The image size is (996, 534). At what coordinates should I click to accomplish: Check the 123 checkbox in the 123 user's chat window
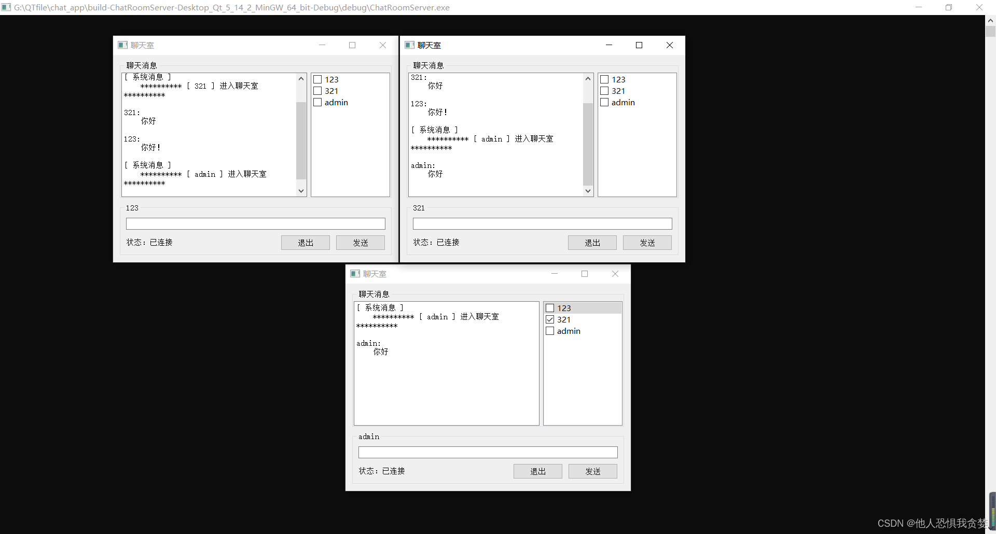(317, 79)
